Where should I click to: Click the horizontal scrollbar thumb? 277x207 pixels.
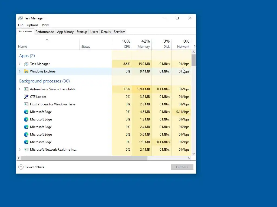click(x=84, y=158)
